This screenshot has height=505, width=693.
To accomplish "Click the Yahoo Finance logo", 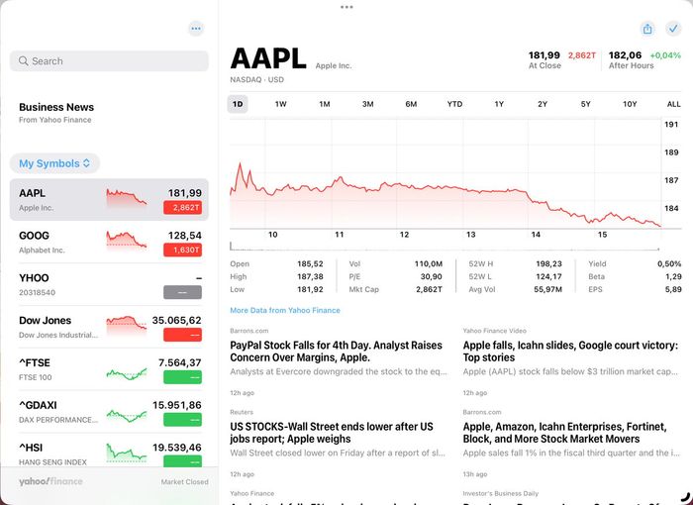I will pos(50,481).
